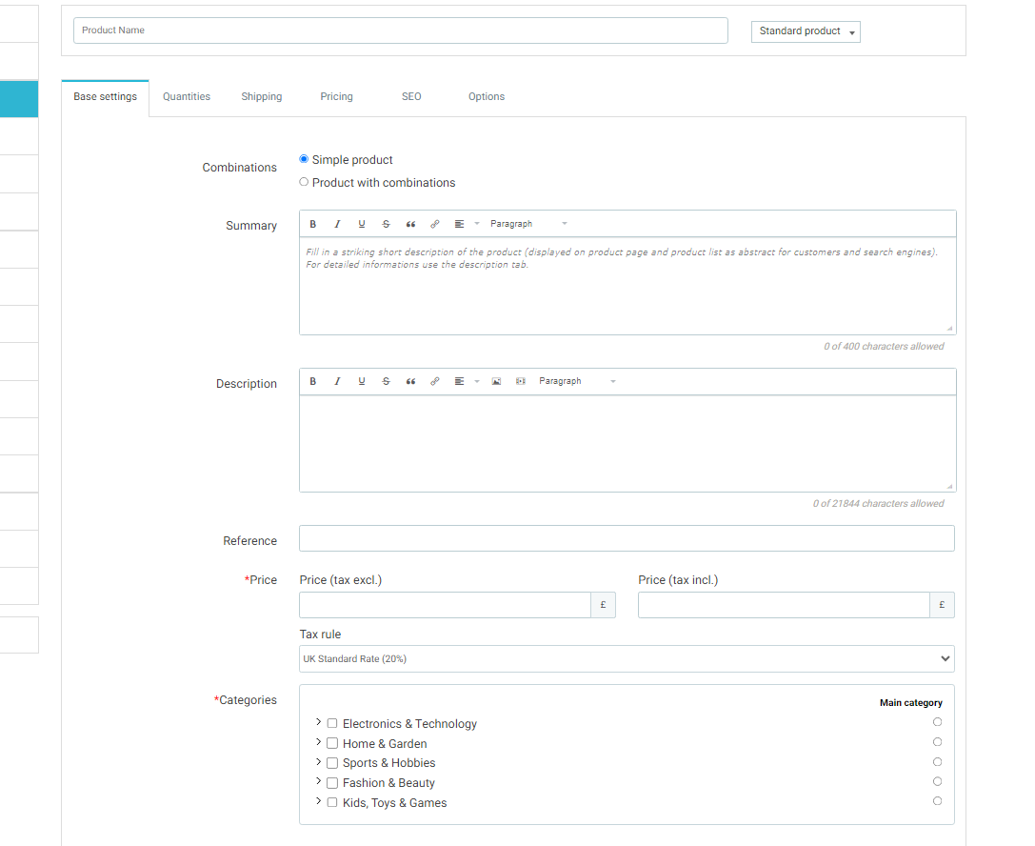Viewport: 1035px width, 846px height.
Task: Set Sports & Hobbies as main category
Action: click(937, 761)
